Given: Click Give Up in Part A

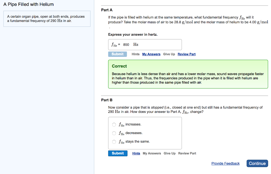Looking at the screenshot, I should [x=169, y=54].
